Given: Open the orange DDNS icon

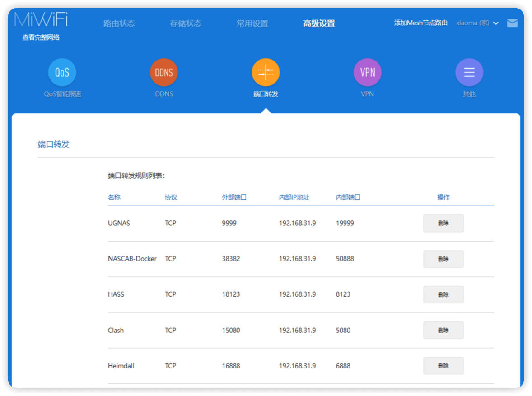Looking at the screenshot, I should coord(164,72).
